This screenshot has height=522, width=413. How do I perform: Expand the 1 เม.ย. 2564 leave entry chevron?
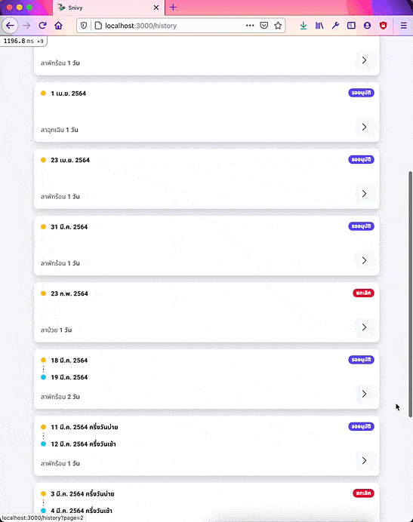(364, 127)
